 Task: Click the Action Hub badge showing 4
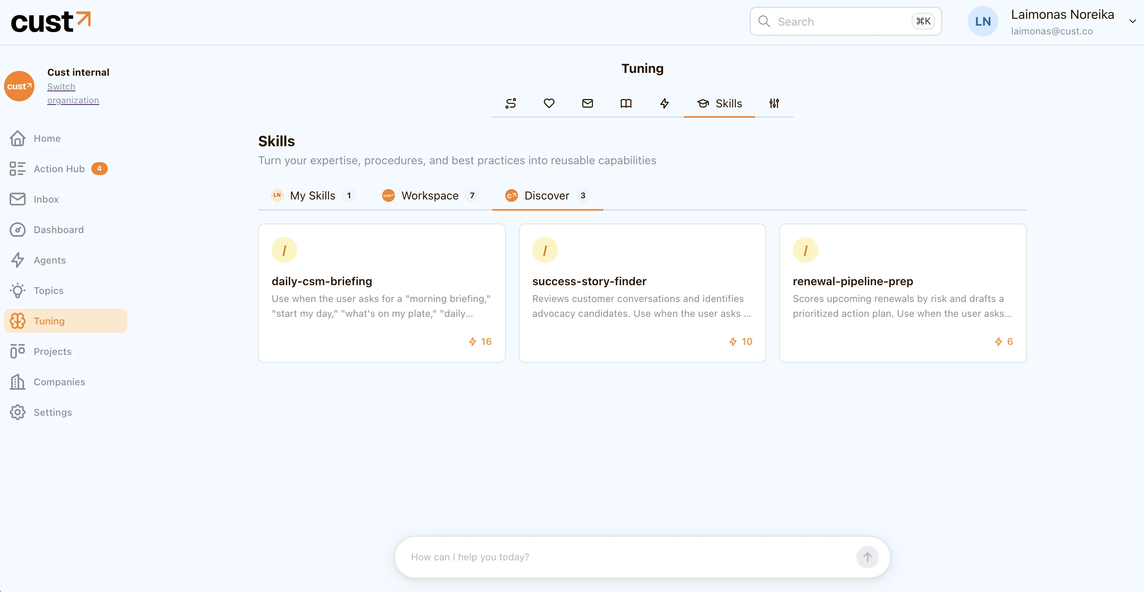click(x=99, y=169)
